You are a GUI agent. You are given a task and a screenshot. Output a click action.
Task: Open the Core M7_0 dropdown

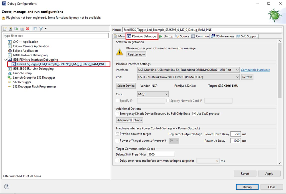[153, 94]
